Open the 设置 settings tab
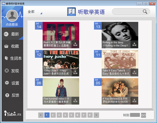The width and height of the screenshot is (157, 123). [x=12, y=83]
